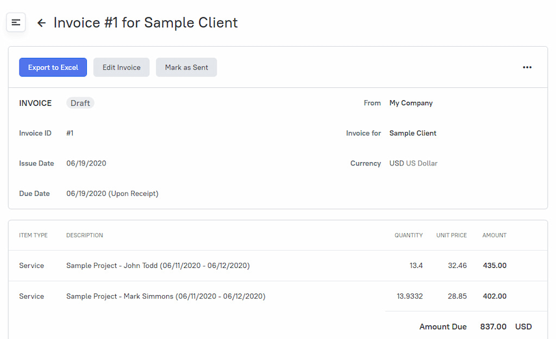Mark the invoice as Sent

tap(186, 67)
